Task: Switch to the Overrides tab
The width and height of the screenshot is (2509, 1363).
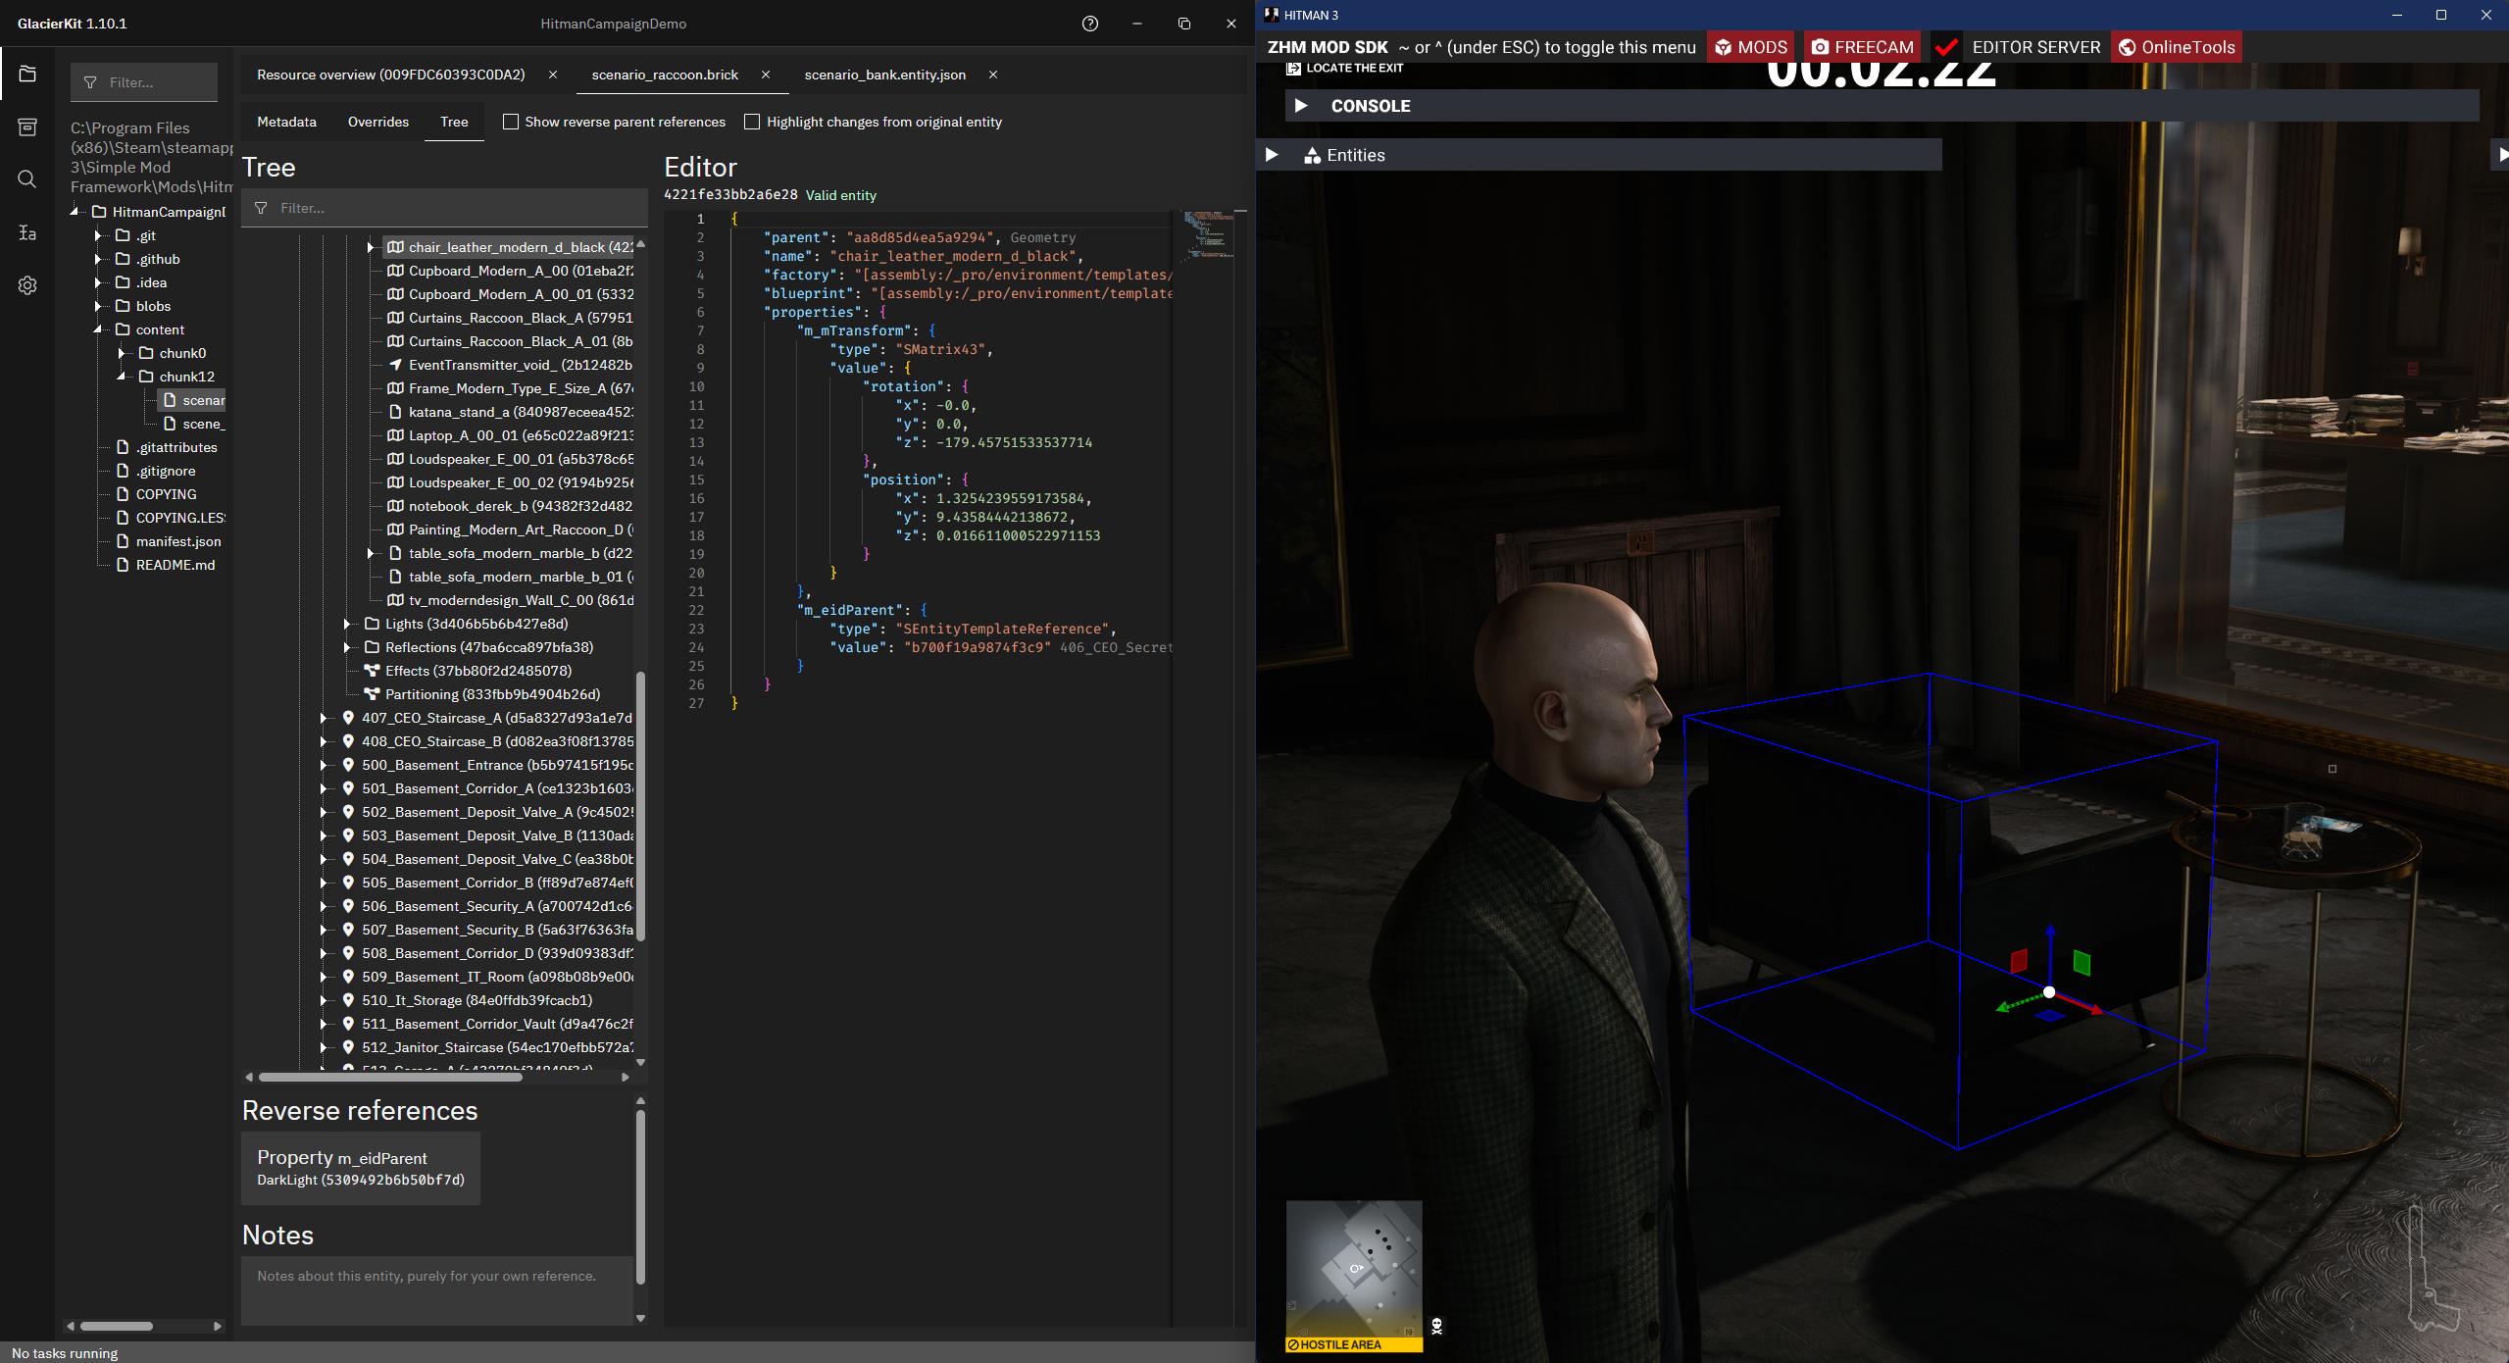Action: pyautogui.click(x=378, y=122)
